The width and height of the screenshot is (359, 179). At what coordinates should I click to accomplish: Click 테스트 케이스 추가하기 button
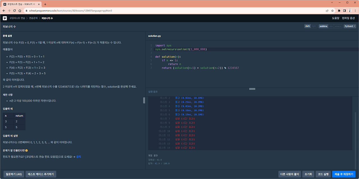[x=41, y=174]
